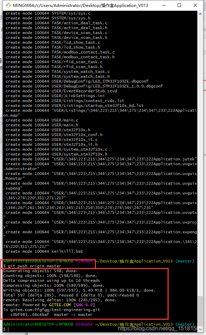206x335 pixels.
Task: Click the line 'Writing objects: 100% (597/597)'
Action: click(79, 290)
